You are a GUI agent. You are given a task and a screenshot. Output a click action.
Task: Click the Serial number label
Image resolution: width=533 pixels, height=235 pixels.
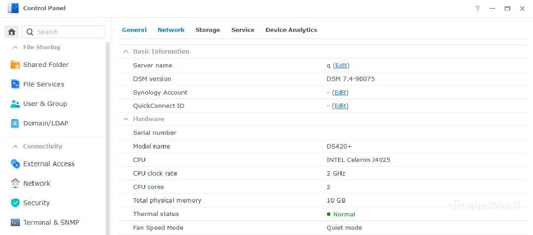pyautogui.click(x=155, y=133)
